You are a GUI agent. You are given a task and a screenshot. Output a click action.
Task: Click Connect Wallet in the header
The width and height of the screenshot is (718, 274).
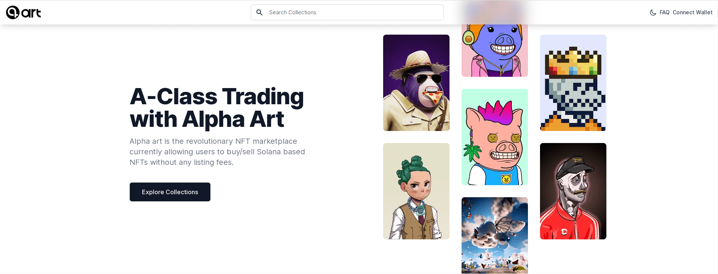click(692, 12)
